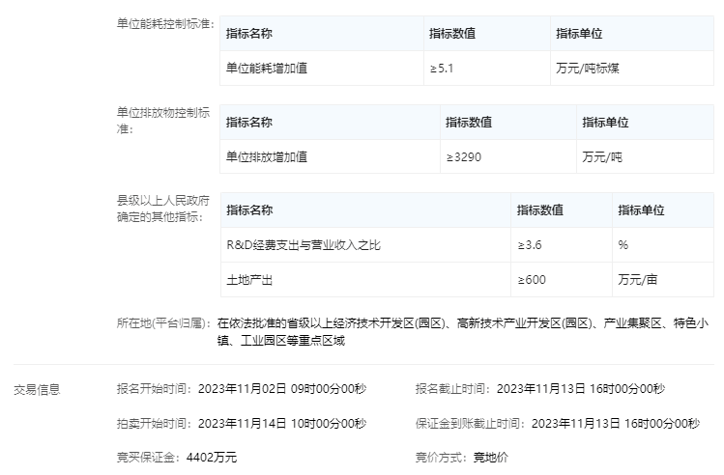This screenshot has height=475, width=724.
Task: Click the 拍卖开始时间 2023年11月14日 value
Action: pos(282,423)
